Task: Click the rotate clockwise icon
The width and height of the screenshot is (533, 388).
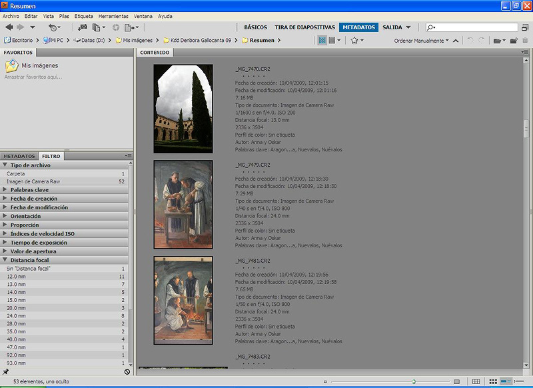Action: click(x=481, y=41)
